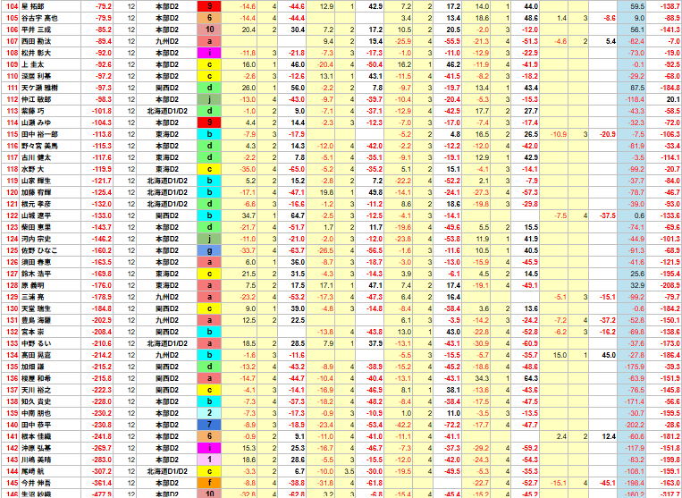Click player name 星 拓郎
The width and height of the screenshot is (682, 498).
click(x=32, y=6)
